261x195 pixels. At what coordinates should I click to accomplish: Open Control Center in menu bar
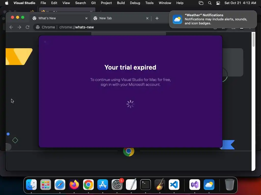tap(218, 3)
